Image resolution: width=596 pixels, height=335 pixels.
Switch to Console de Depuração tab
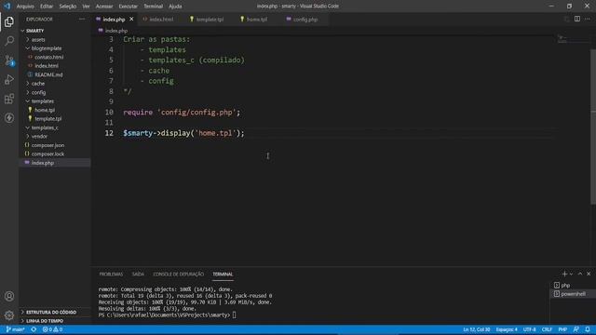[x=178, y=274]
